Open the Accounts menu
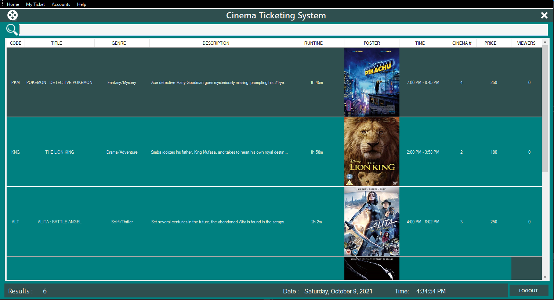 (61, 4)
